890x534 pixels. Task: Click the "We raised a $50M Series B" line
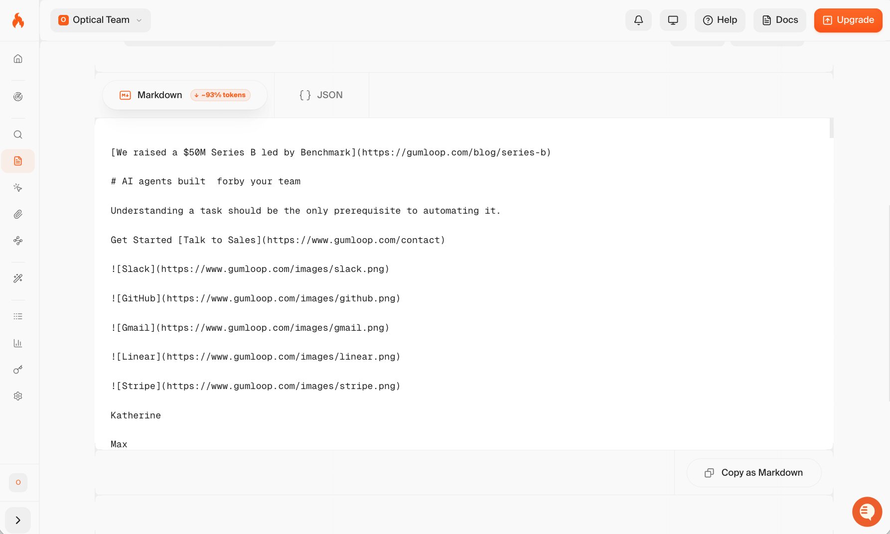(331, 152)
